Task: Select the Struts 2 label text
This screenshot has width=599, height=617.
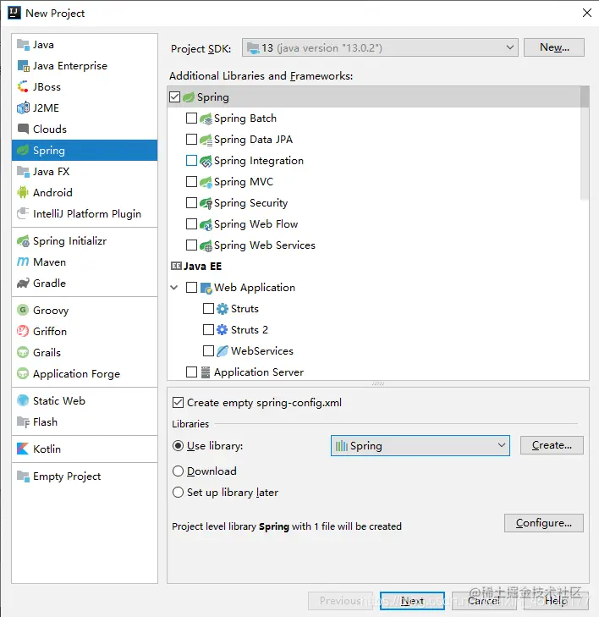Action: tap(250, 330)
